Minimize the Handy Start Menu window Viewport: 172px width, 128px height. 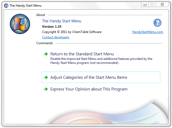(x=145, y=5)
